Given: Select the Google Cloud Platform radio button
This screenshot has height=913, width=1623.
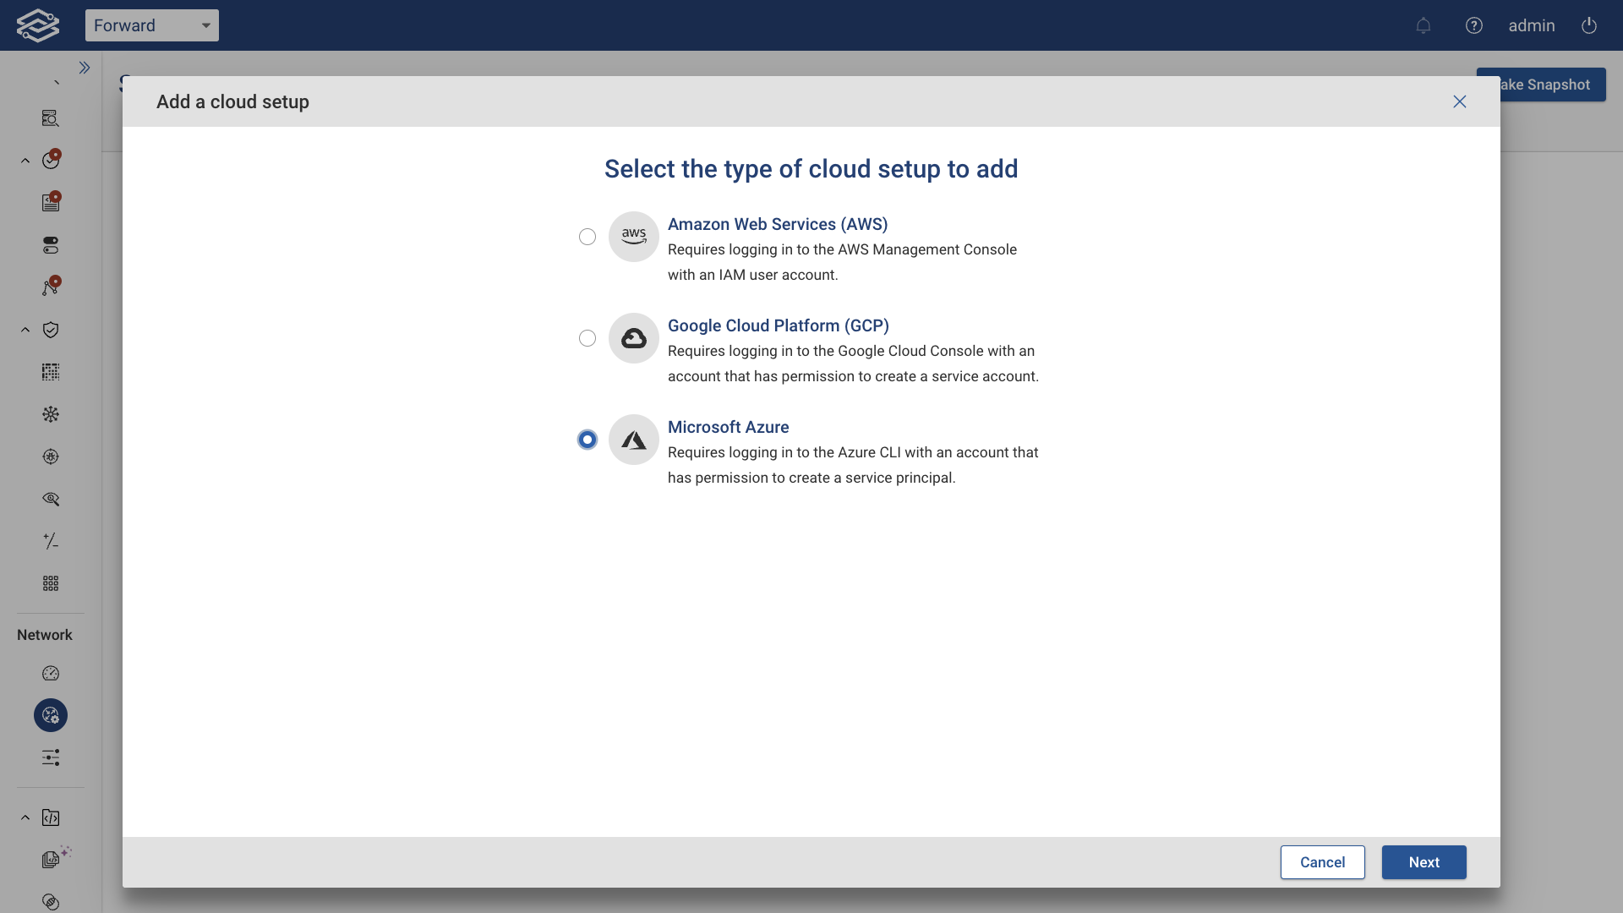Looking at the screenshot, I should [587, 337].
